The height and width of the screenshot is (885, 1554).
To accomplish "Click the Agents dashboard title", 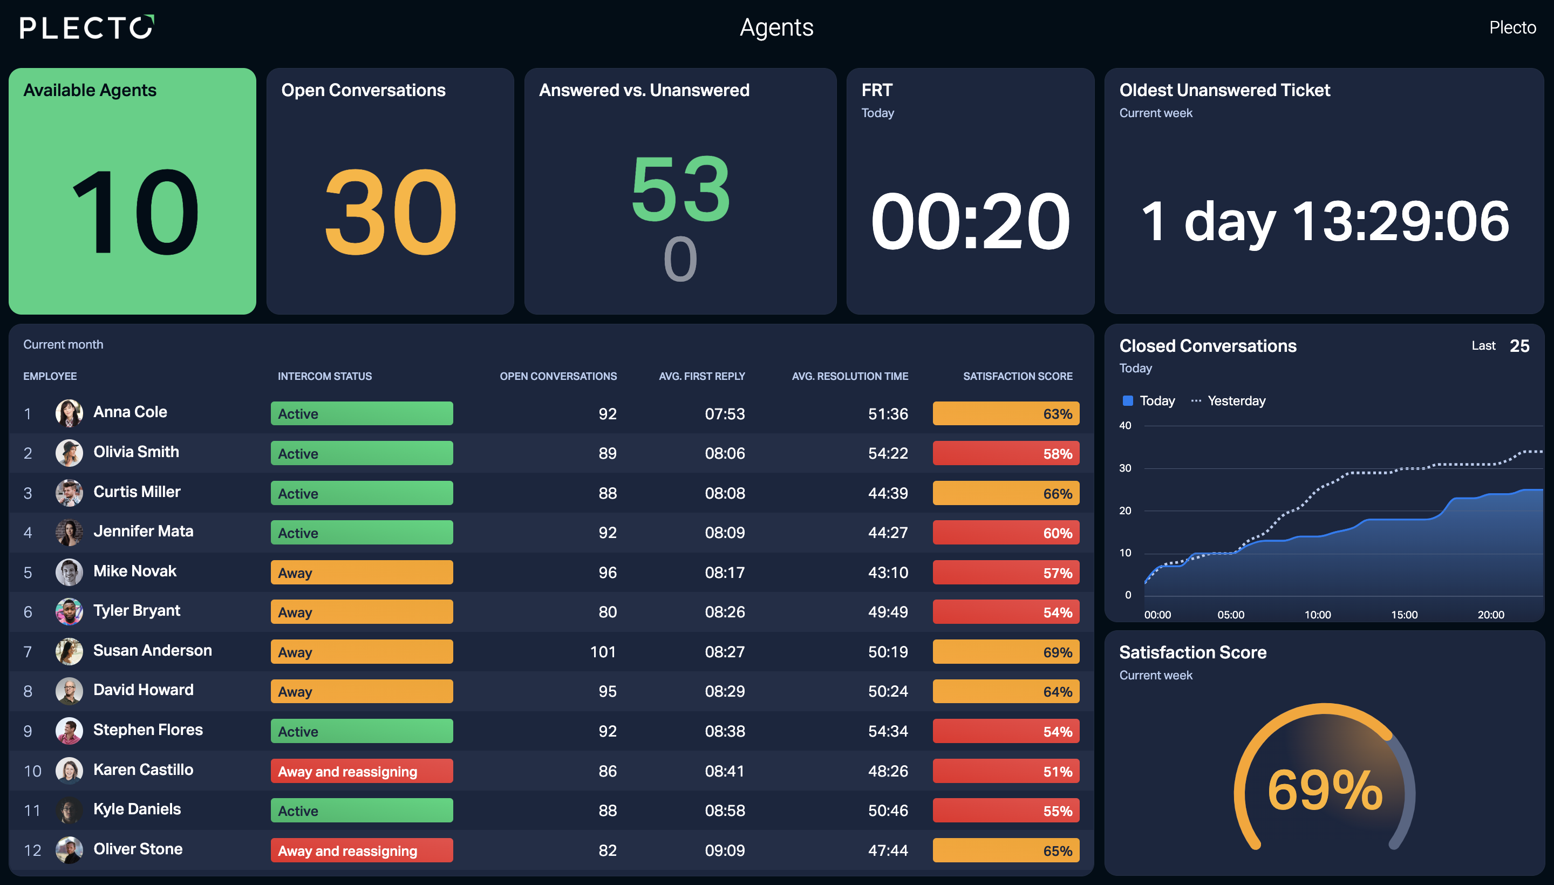I will pyautogui.click(x=776, y=28).
